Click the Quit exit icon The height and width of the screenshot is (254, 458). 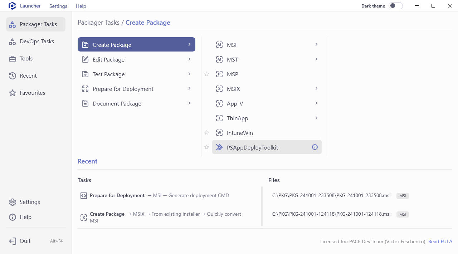coord(13,241)
